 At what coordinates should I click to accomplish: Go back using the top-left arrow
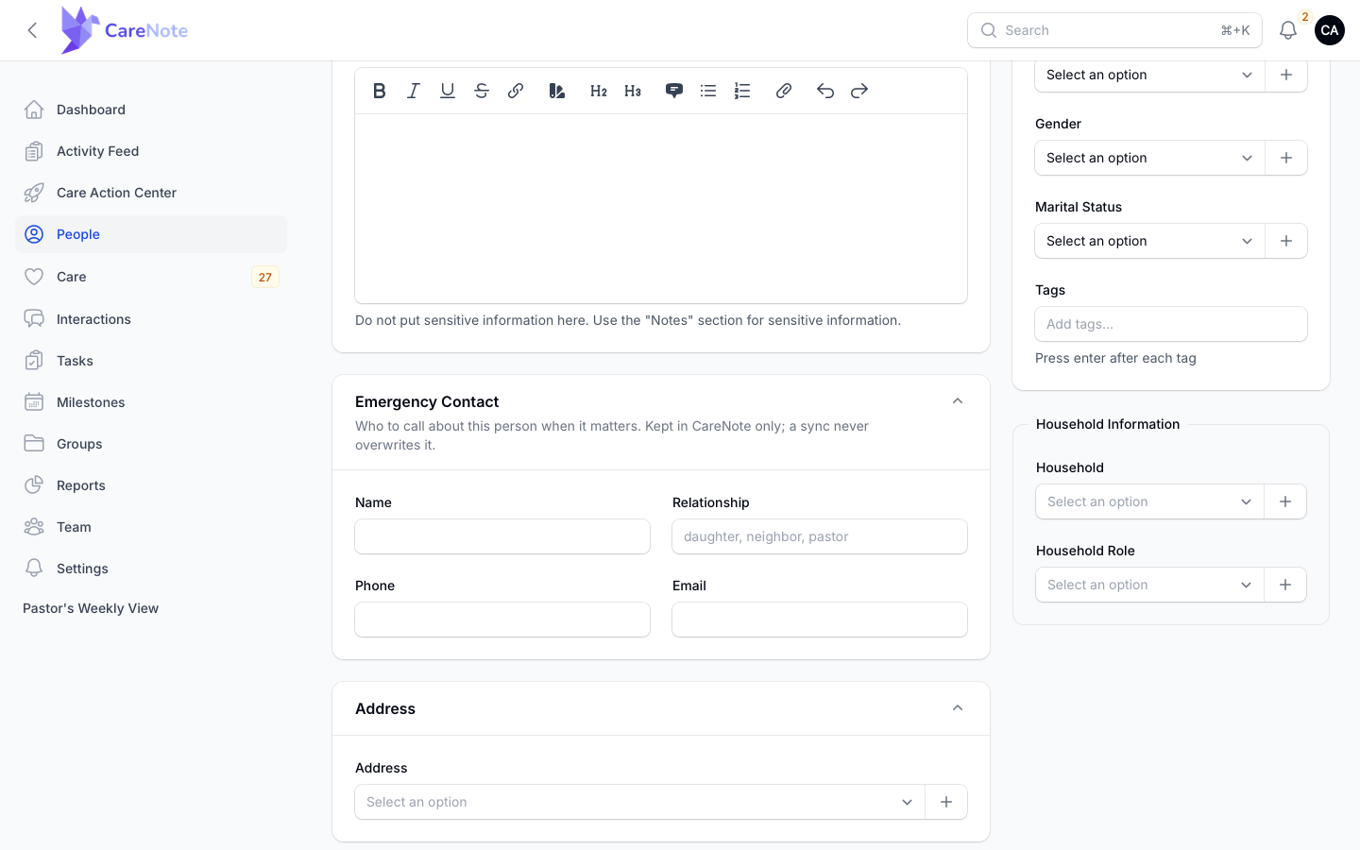point(32,30)
